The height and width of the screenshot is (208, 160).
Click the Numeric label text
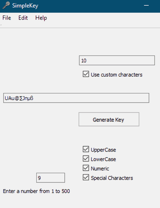point(100,169)
